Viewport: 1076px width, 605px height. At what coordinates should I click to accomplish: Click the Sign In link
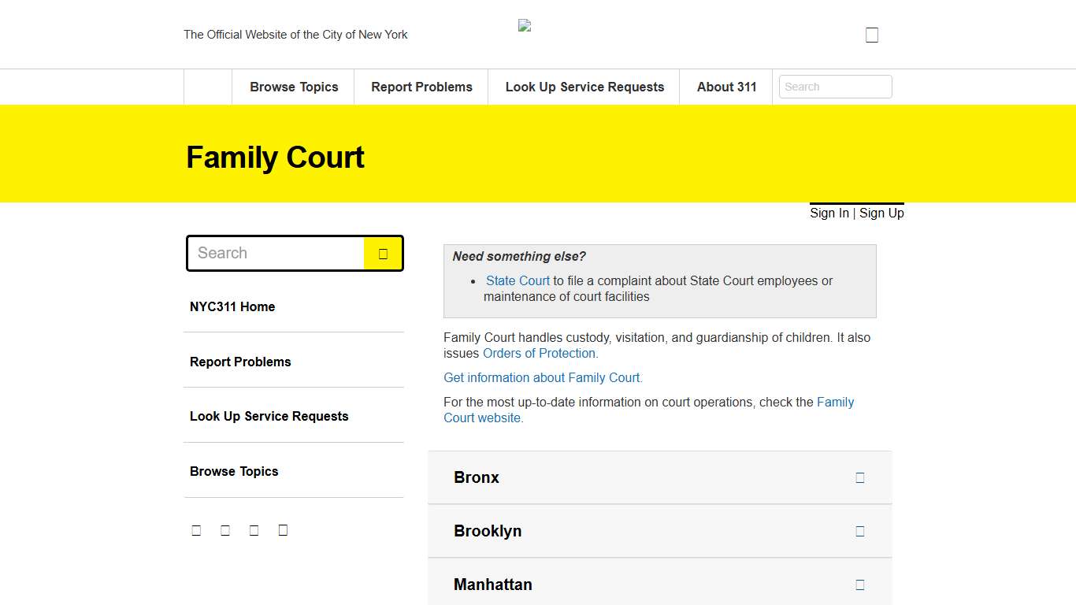click(x=829, y=213)
